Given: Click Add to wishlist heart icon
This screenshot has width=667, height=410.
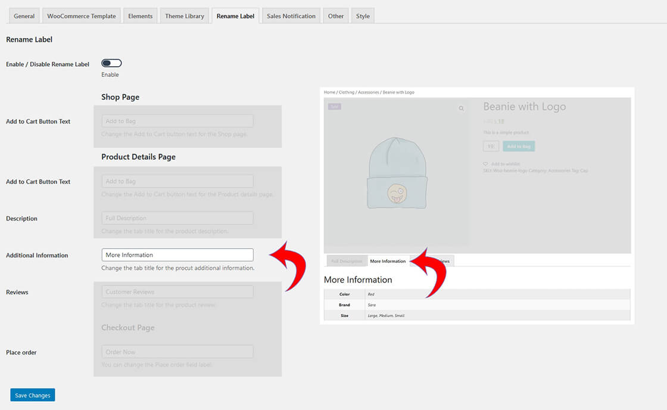Looking at the screenshot, I should pos(485,164).
